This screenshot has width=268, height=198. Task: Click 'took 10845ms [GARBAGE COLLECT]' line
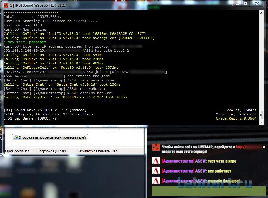click(x=75, y=34)
